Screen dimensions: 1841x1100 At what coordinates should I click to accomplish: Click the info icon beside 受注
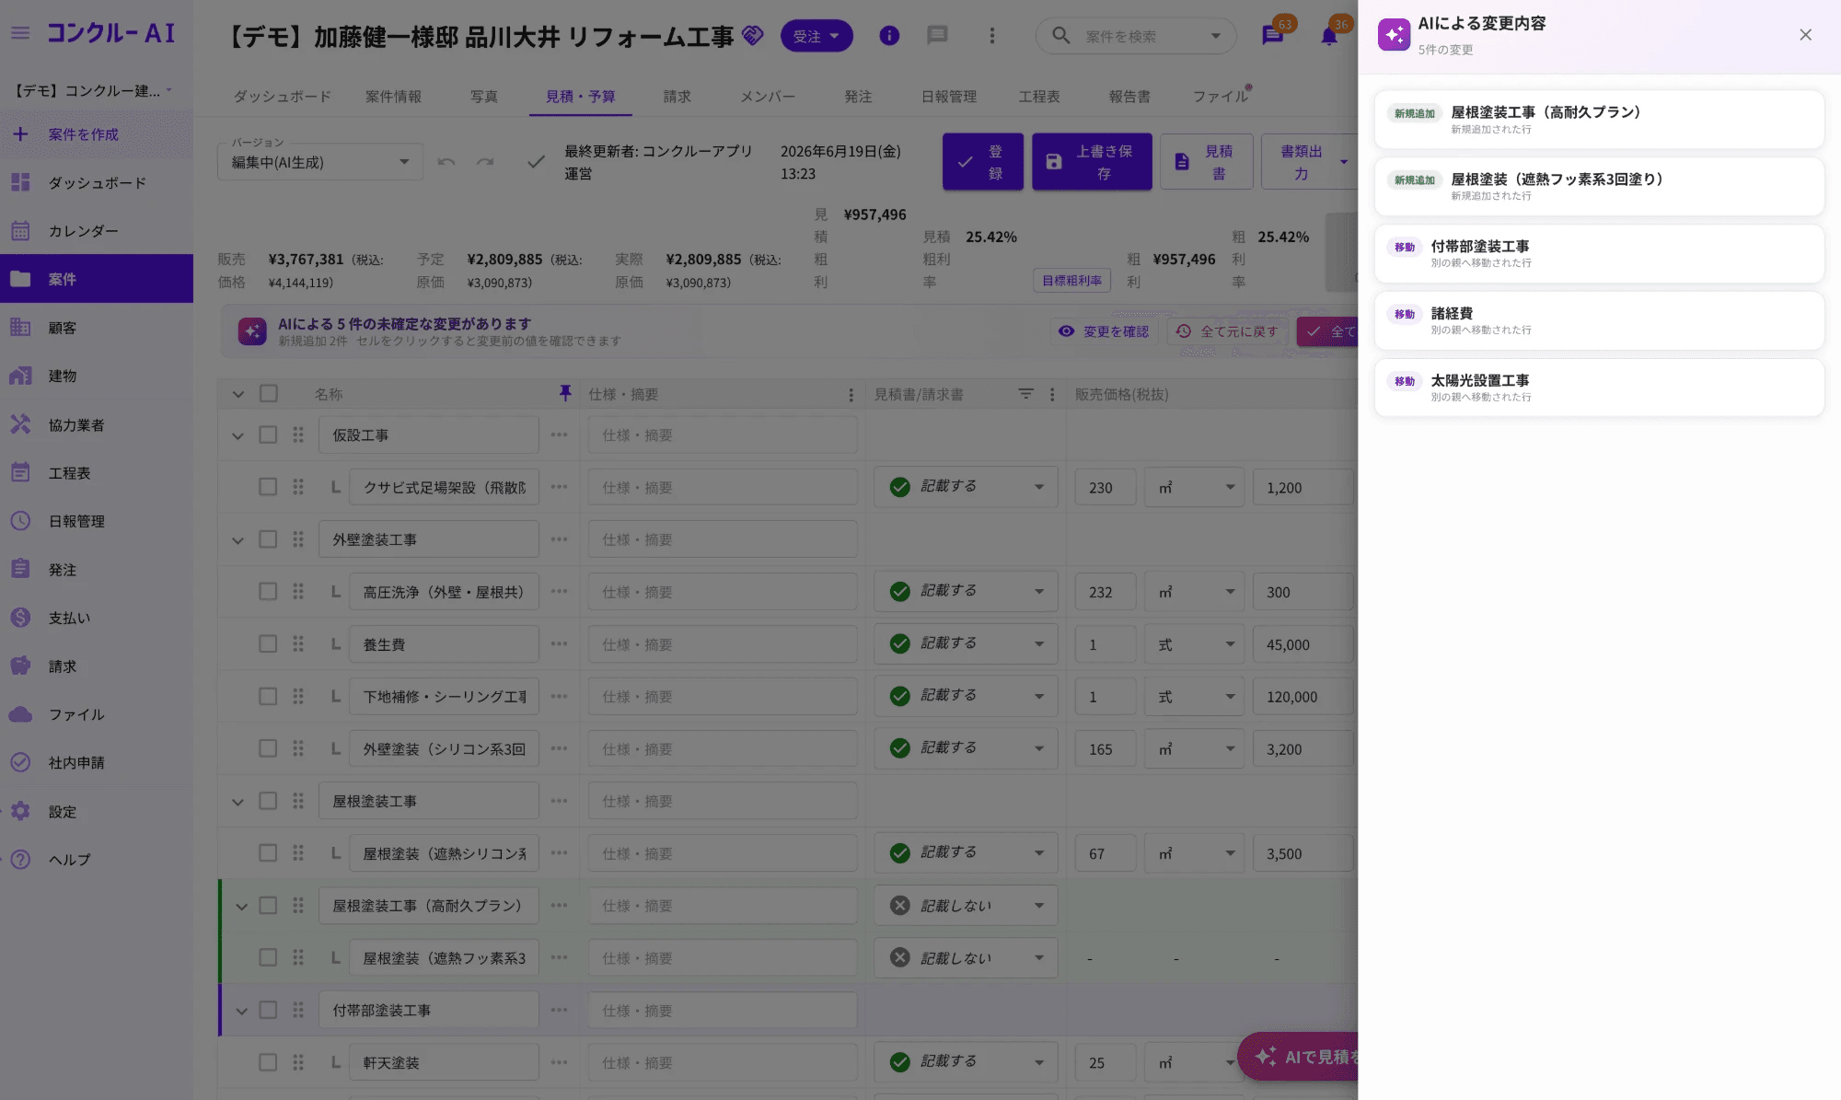(x=889, y=36)
